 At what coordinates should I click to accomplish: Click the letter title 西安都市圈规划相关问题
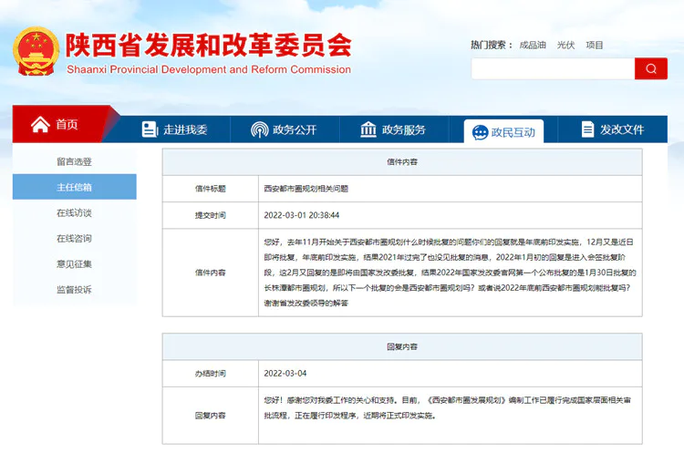[306, 189]
